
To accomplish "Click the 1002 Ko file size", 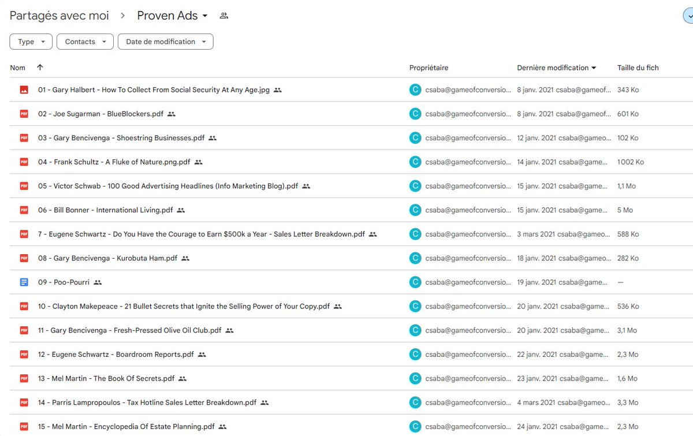I will click(x=631, y=162).
